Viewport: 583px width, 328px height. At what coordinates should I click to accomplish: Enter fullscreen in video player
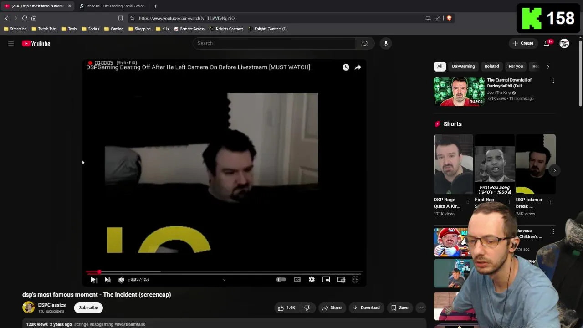click(355, 280)
